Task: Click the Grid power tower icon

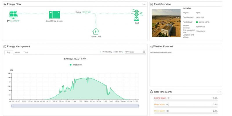Action: pyautogui.click(x=137, y=15)
